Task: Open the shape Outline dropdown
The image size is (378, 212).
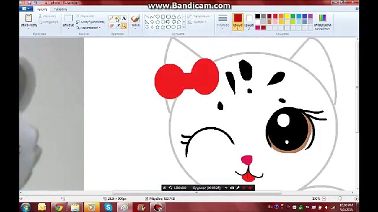Action: click(200, 16)
